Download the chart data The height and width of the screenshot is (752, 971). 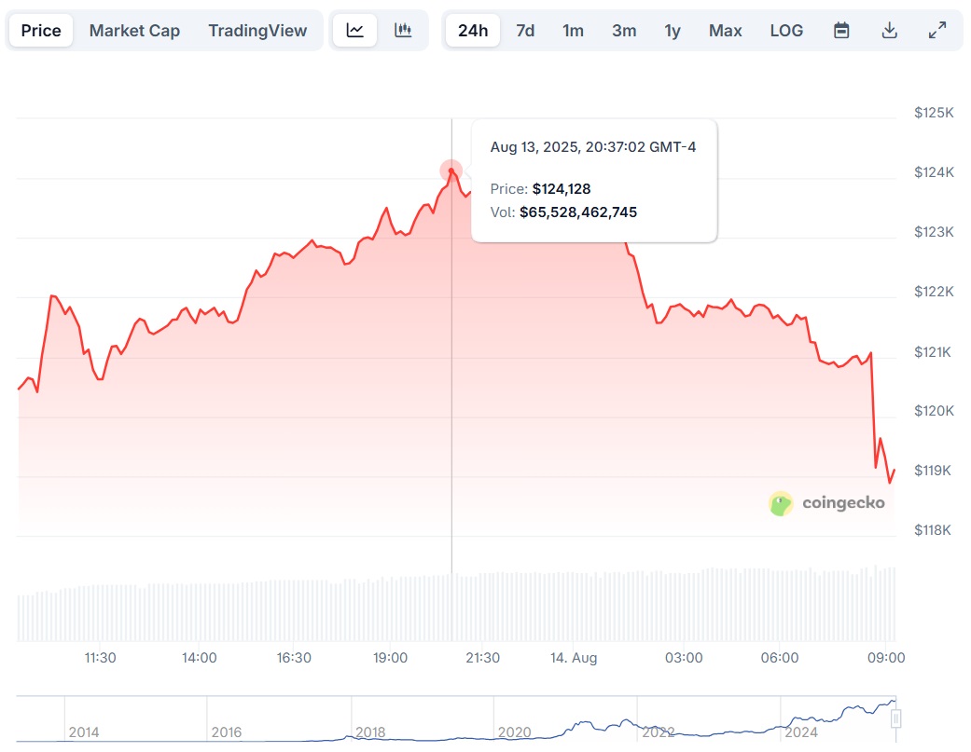(x=889, y=30)
